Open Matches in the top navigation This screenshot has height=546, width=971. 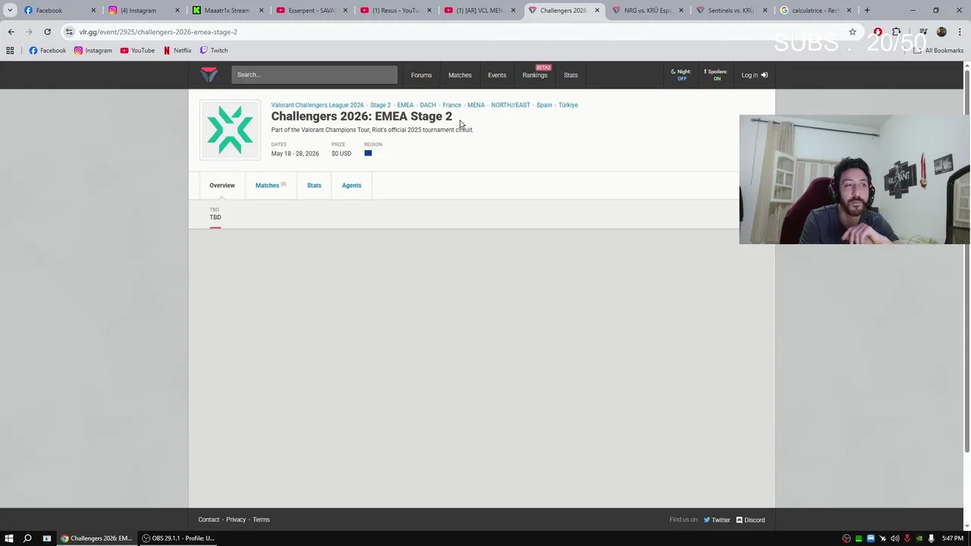460,75
